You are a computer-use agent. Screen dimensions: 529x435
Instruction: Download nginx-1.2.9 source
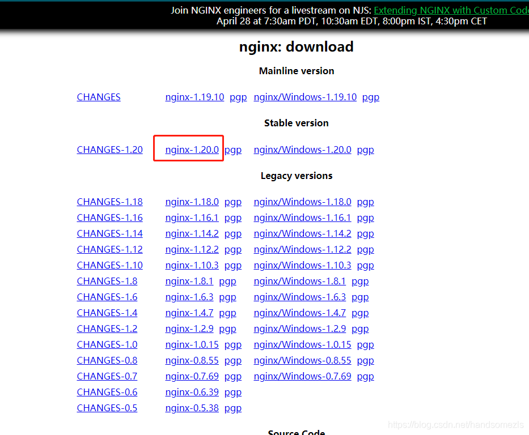(189, 329)
